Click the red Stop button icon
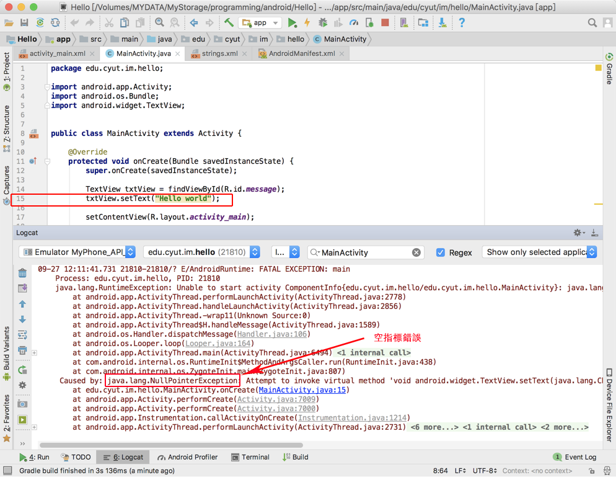 [x=385, y=23]
